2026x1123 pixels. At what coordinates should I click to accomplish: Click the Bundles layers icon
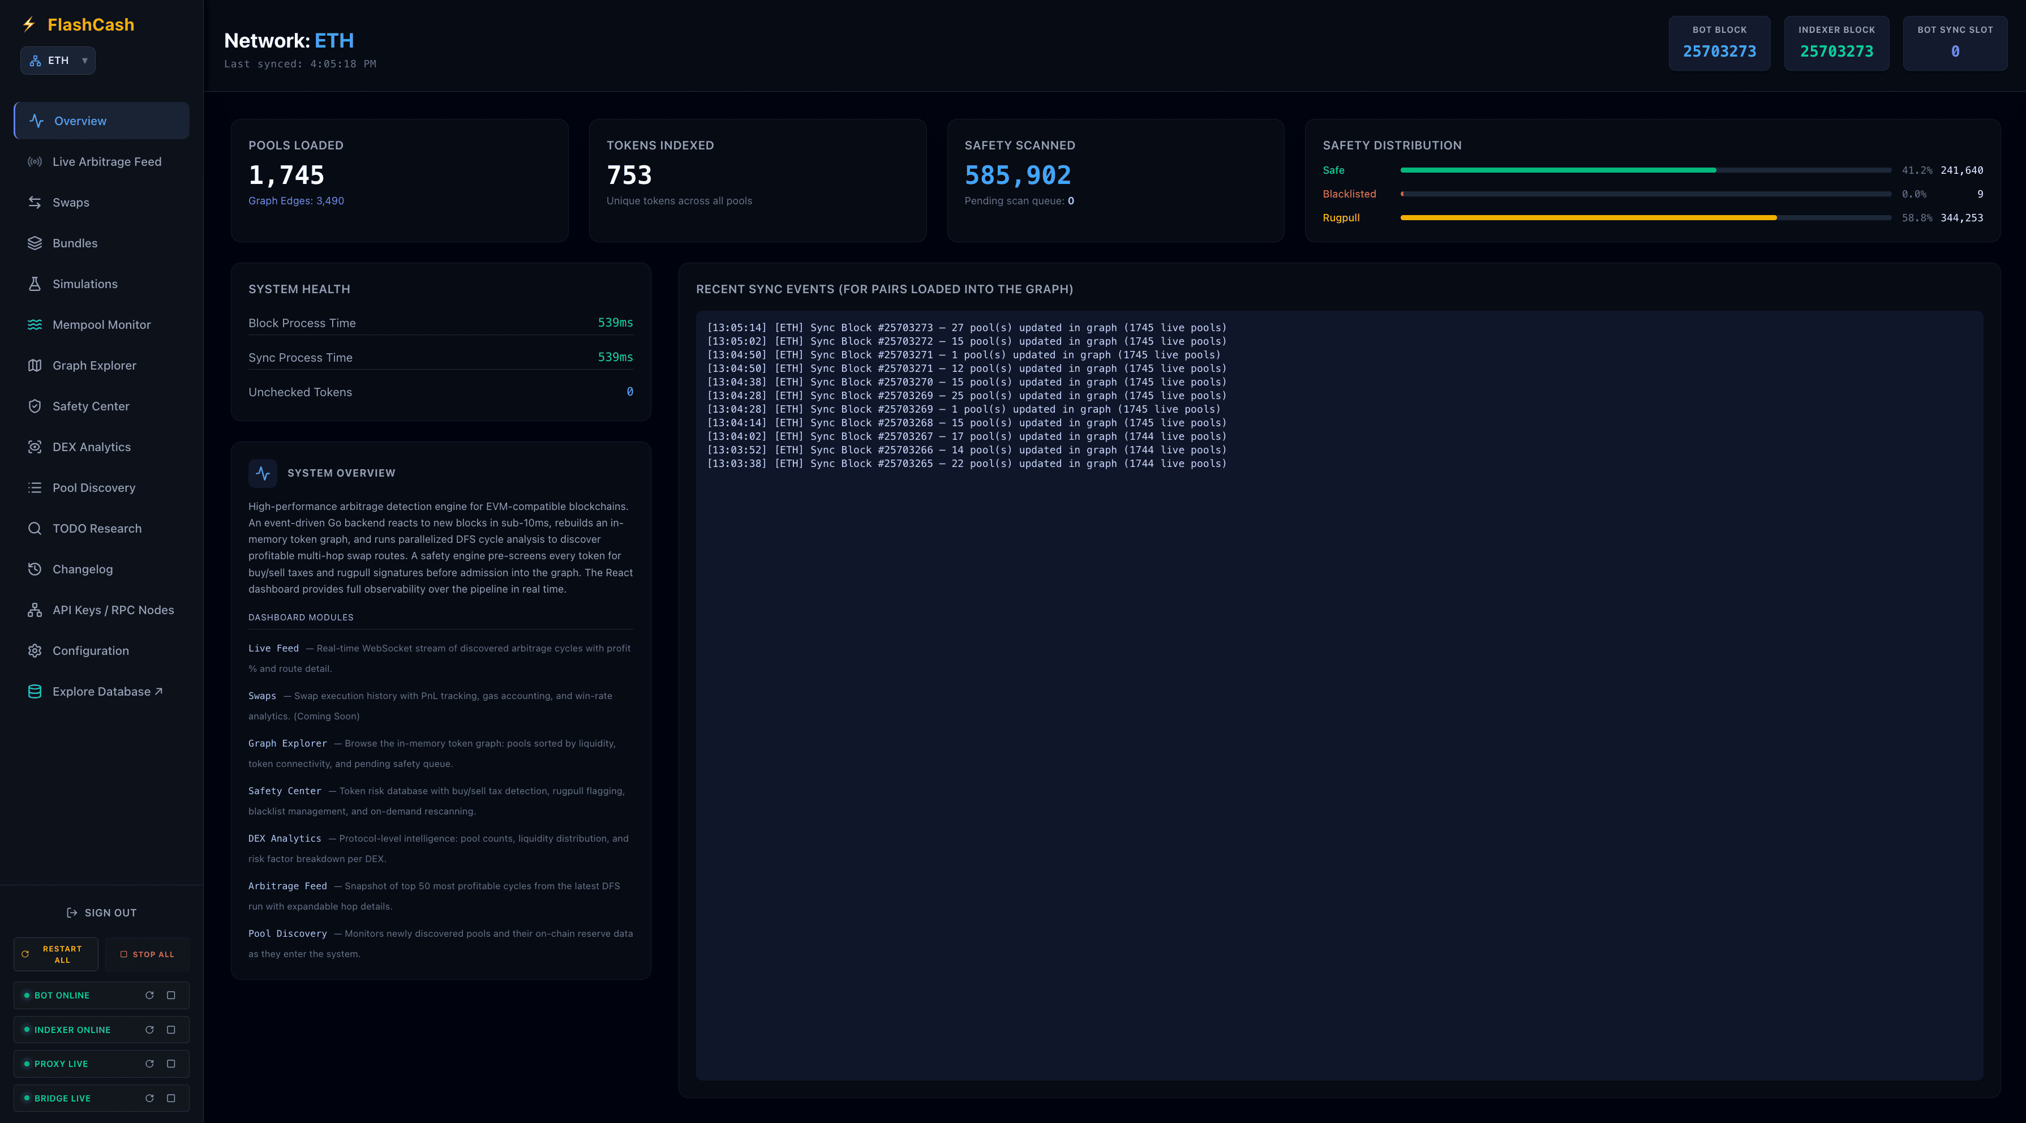35,244
